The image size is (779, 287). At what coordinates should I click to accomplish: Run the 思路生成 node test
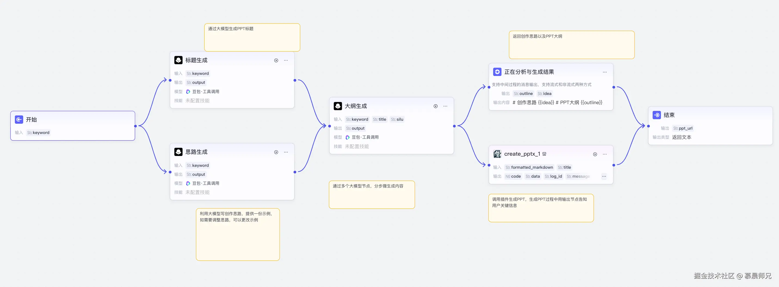(276, 152)
